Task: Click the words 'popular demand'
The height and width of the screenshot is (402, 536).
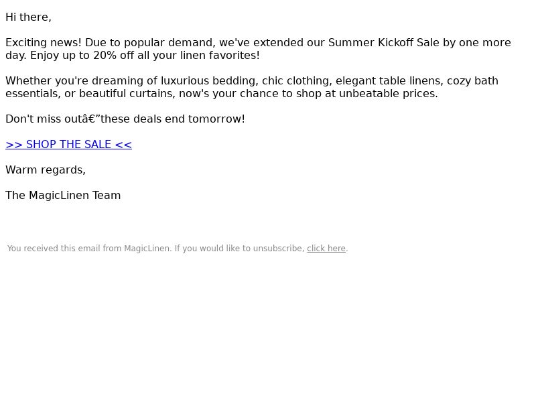Action: click(170, 43)
